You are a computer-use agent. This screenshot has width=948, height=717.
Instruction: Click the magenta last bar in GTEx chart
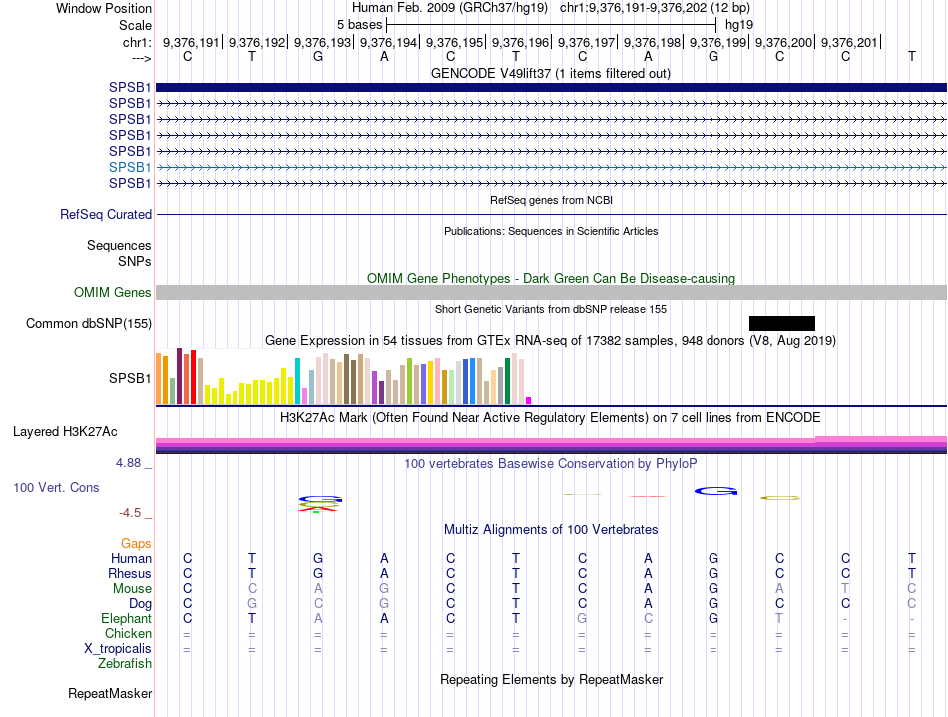pos(529,400)
